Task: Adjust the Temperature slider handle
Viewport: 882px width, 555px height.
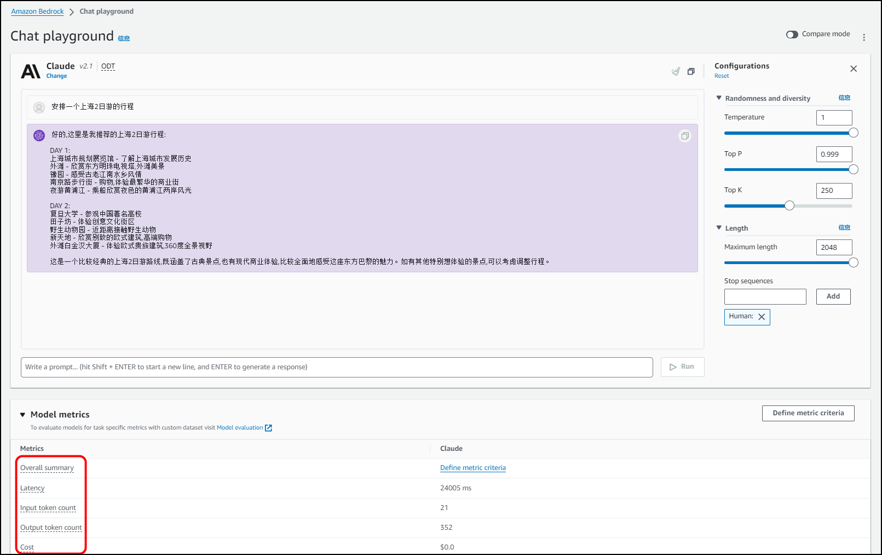Action: (853, 133)
